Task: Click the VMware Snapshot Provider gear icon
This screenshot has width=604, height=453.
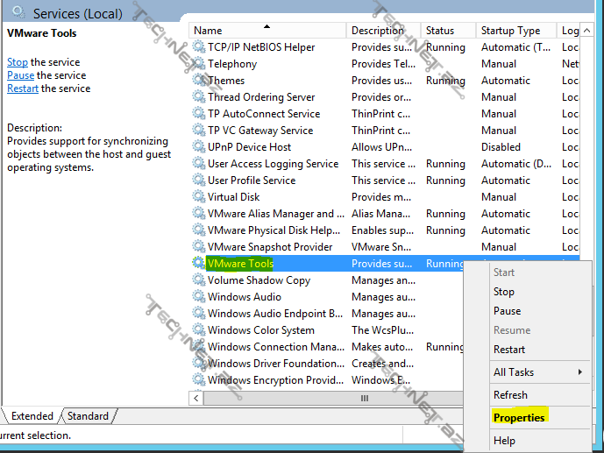Action: (199, 247)
